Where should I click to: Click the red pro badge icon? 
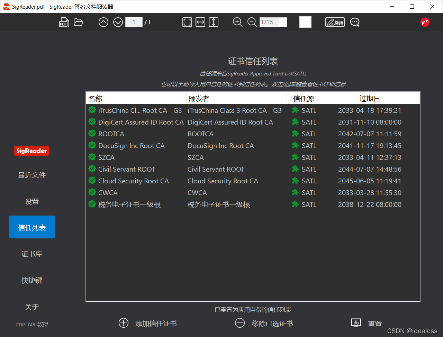point(425,22)
